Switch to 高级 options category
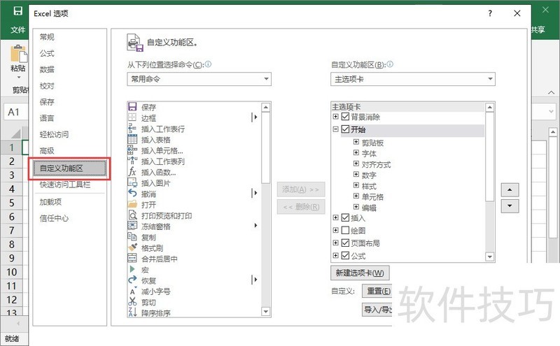The height and width of the screenshot is (346, 560). click(47, 151)
